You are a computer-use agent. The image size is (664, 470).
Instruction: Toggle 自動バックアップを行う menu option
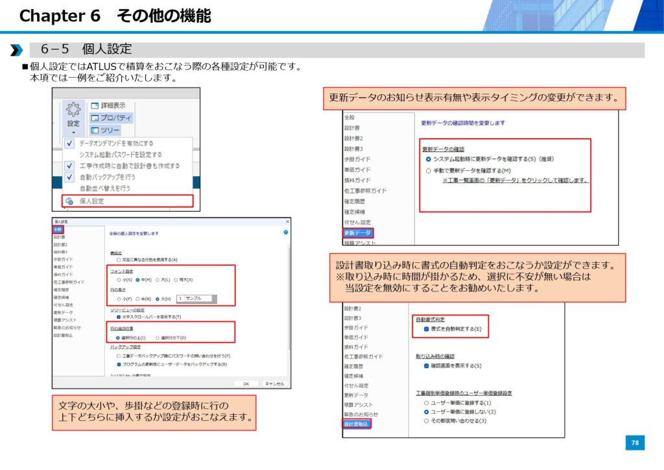point(70,177)
